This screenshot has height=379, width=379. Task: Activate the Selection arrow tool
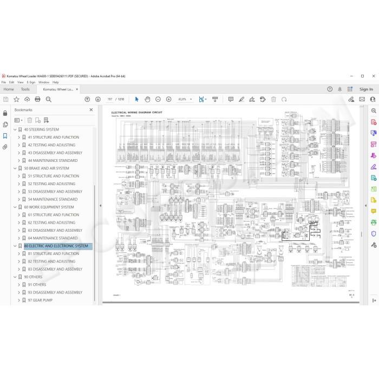[x=137, y=99]
